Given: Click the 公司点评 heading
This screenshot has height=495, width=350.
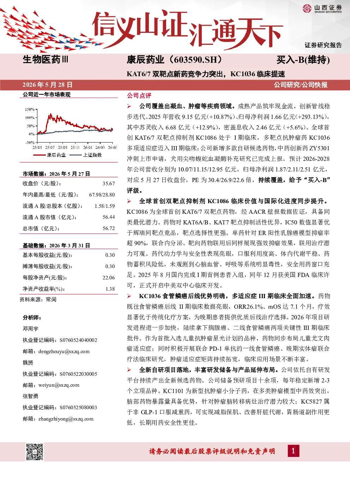Looking at the screenshot, I should click(x=139, y=96).
